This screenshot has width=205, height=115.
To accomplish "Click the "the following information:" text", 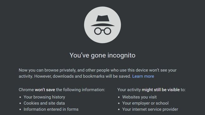I will click(80, 90).
